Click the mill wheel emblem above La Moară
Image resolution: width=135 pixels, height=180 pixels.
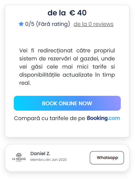pos(19,155)
